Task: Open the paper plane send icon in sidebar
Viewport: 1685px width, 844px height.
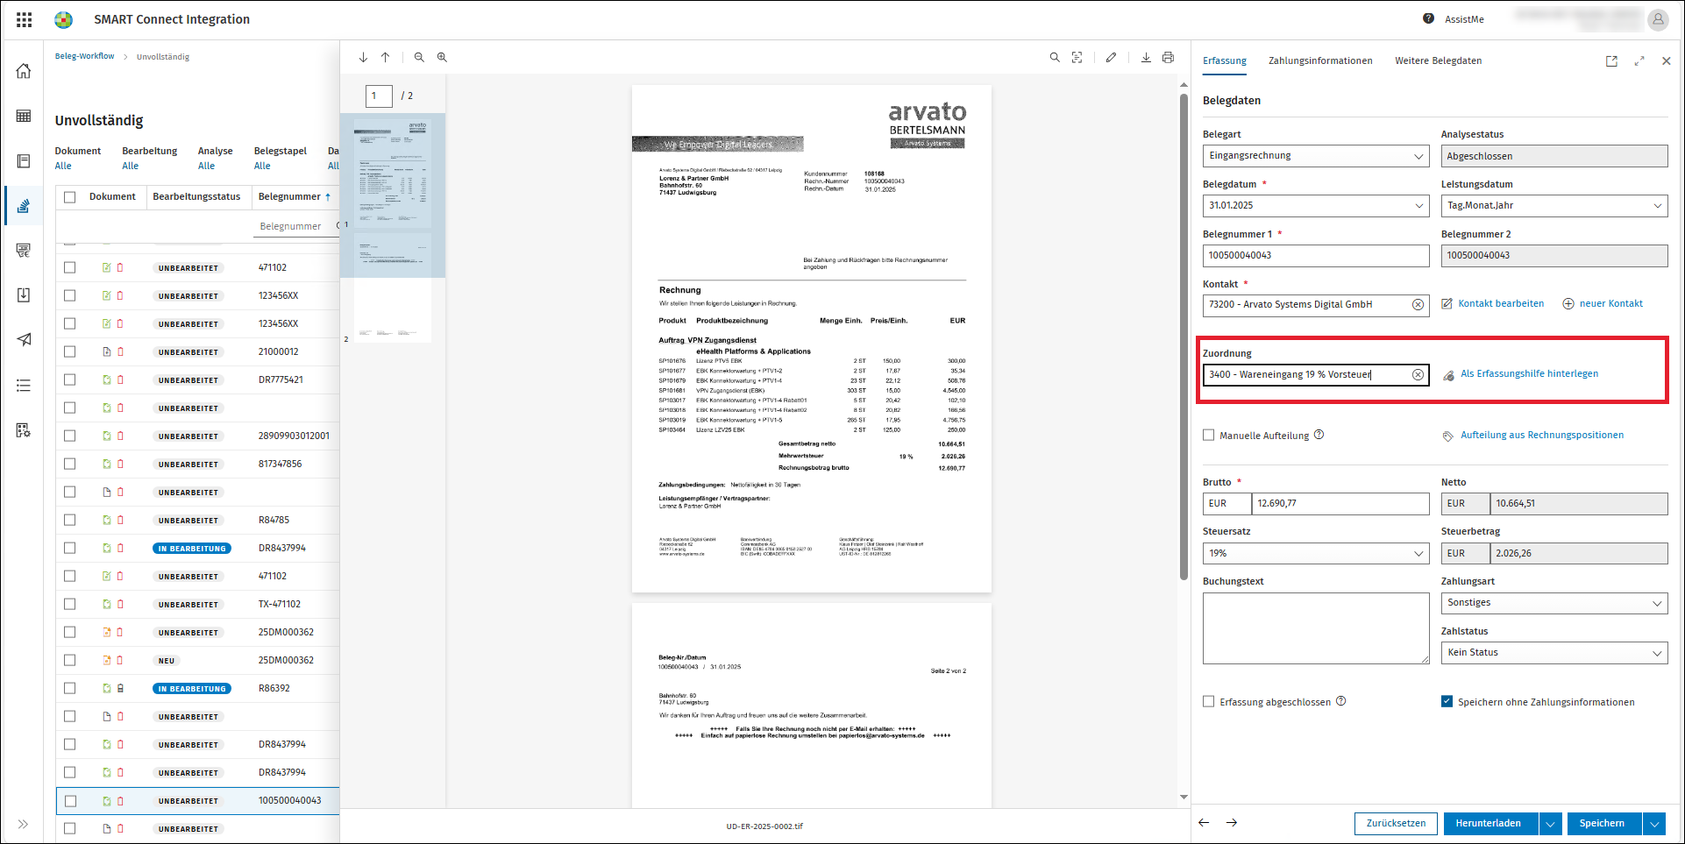Action: 24,339
